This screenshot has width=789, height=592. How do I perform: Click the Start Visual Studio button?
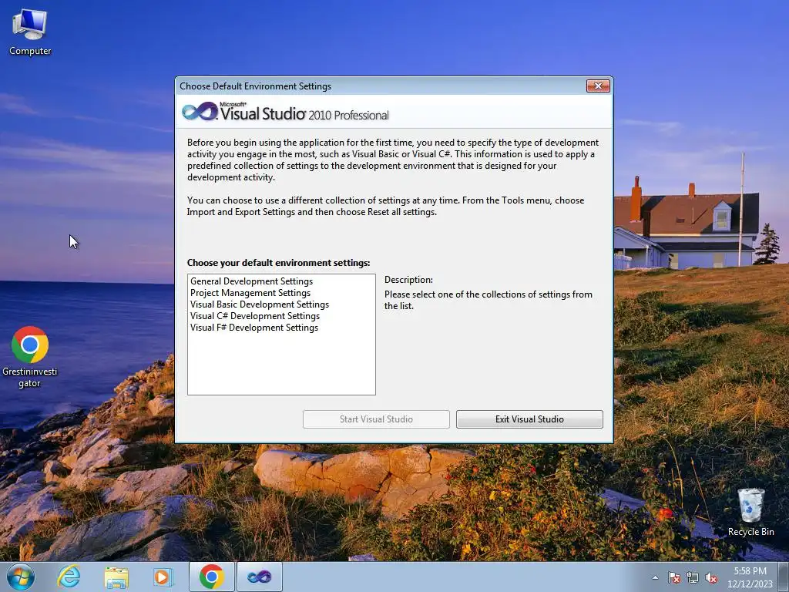(376, 419)
